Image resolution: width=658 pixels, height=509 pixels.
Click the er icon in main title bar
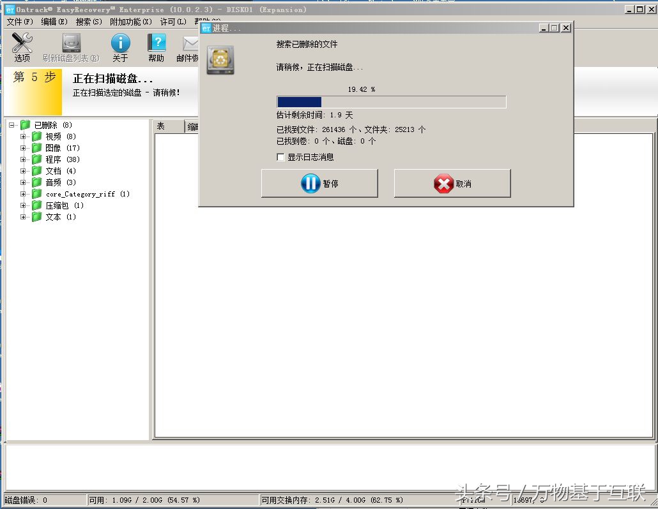coord(10,10)
